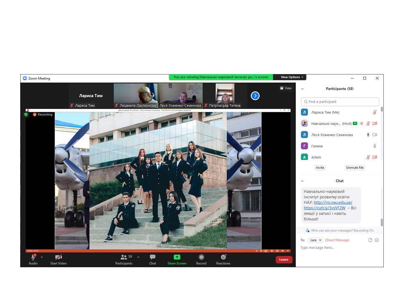Click the file attachment icon in chat
404x303 pixels.
click(370, 240)
